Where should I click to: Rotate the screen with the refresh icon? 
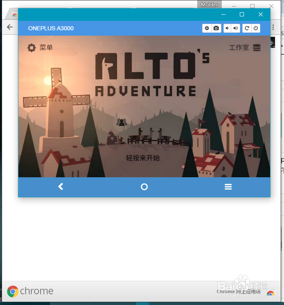coord(247,28)
